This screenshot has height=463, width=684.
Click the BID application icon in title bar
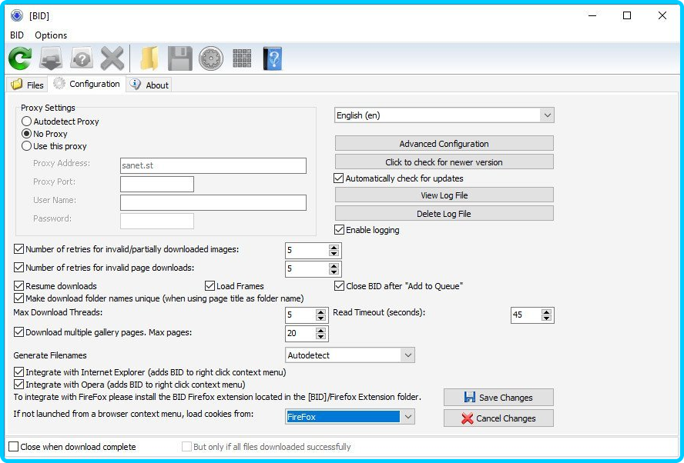point(17,15)
